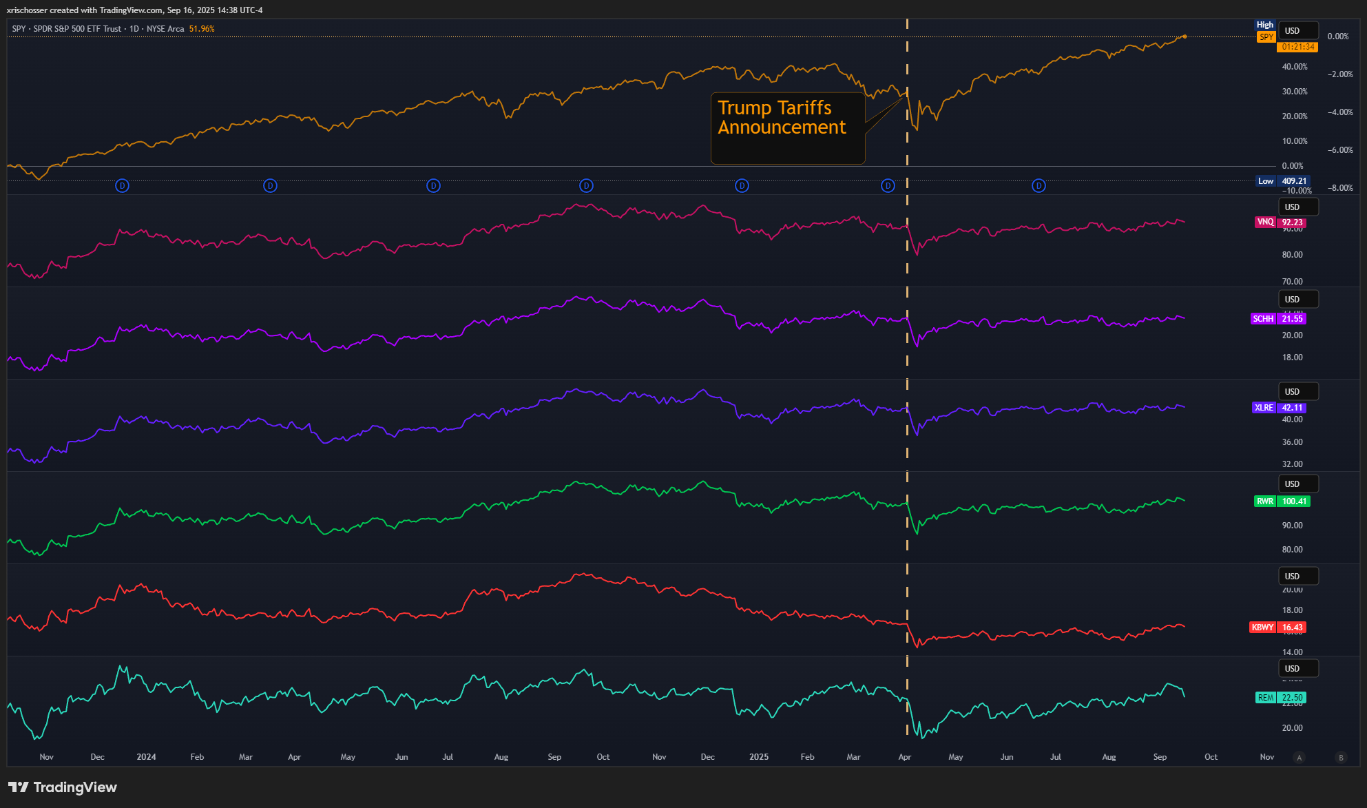Open the USD currency selector in the REM pane
The height and width of the screenshot is (808, 1367).
[x=1297, y=669]
